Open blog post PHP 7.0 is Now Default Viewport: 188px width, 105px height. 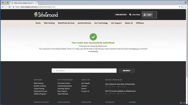pyautogui.click(x=121, y=91)
